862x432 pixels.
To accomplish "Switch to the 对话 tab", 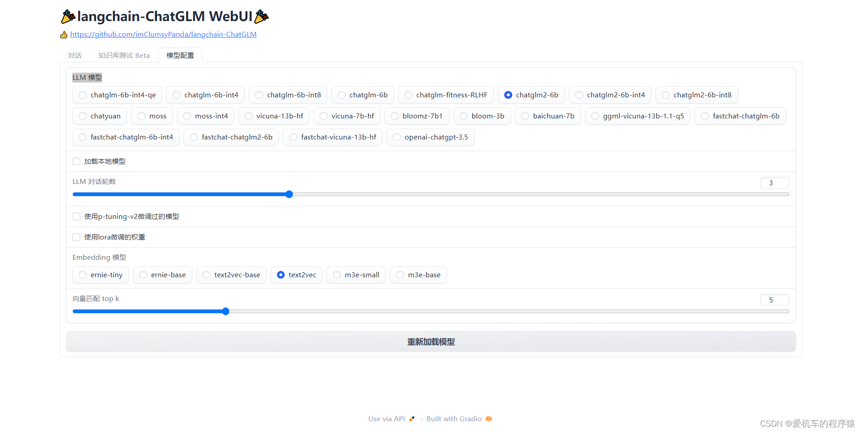I will 75,56.
